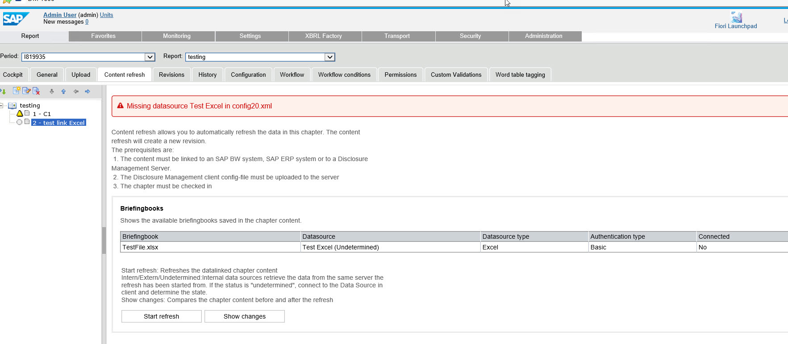Click the Fiori Launchpad text link
The image size is (788, 344).
736,26
